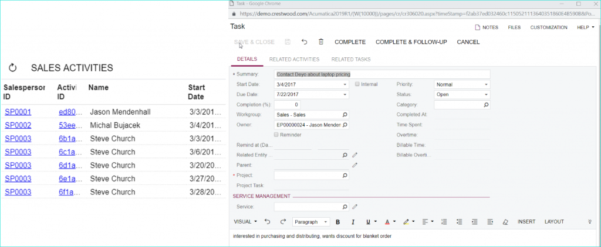Click the delete trash can icon
The height and width of the screenshot is (247, 601).
point(321,42)
